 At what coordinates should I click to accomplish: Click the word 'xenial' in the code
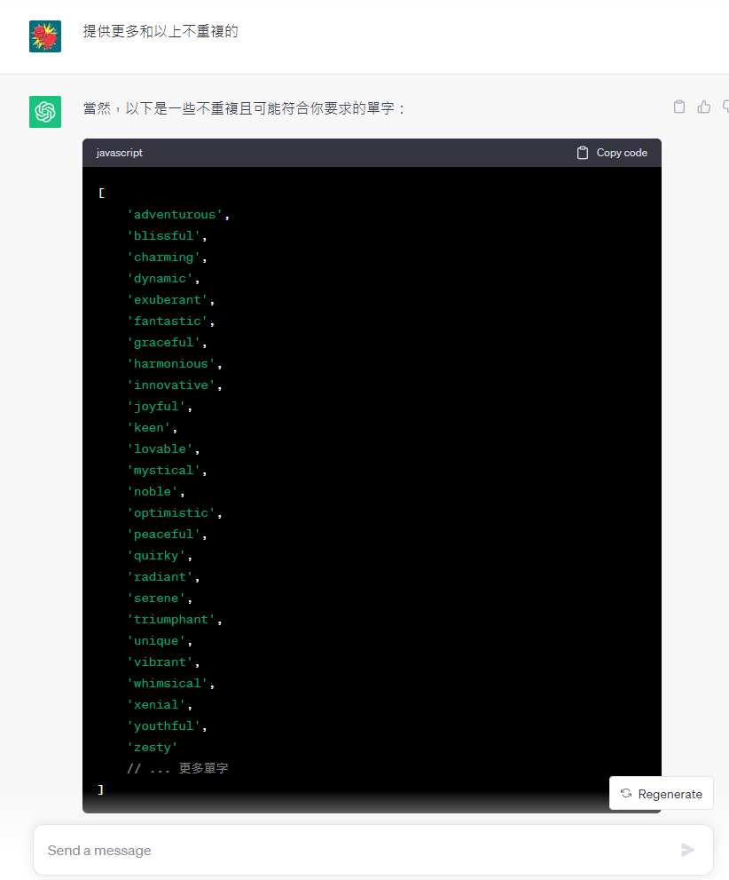pos(156,705)
